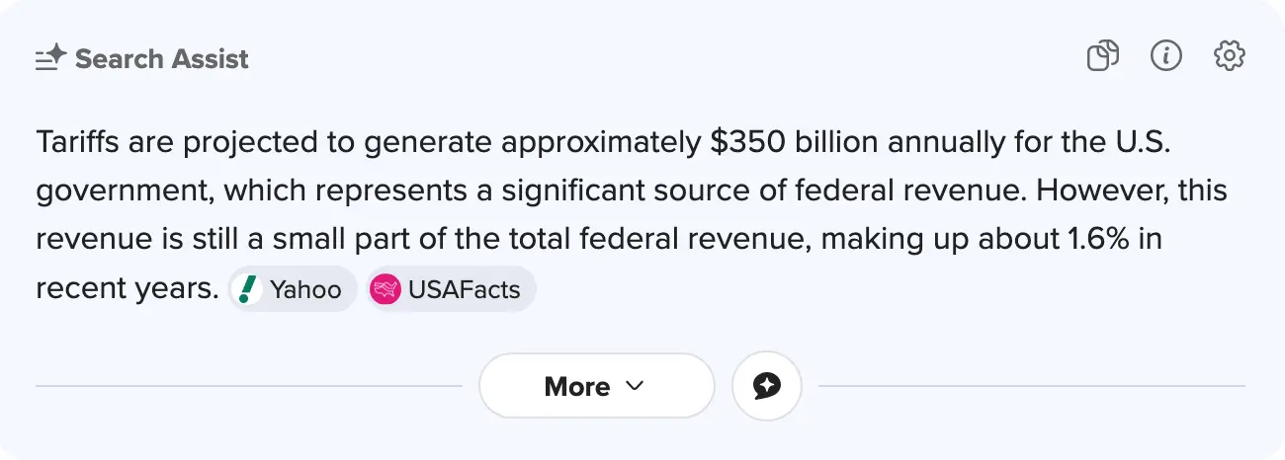Click the divider line right of chat button
This screenshot has width=1285, height=460.
click(1028, 386)
